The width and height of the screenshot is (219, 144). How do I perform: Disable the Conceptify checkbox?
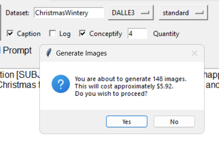coord(82,33)
